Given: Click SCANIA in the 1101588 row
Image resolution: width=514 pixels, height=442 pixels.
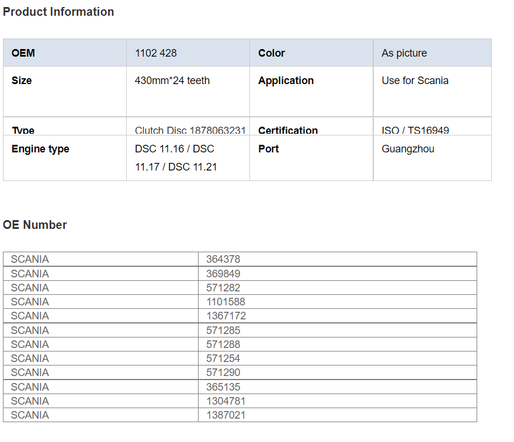Looking at the screenshot, I should pos(30,302).
